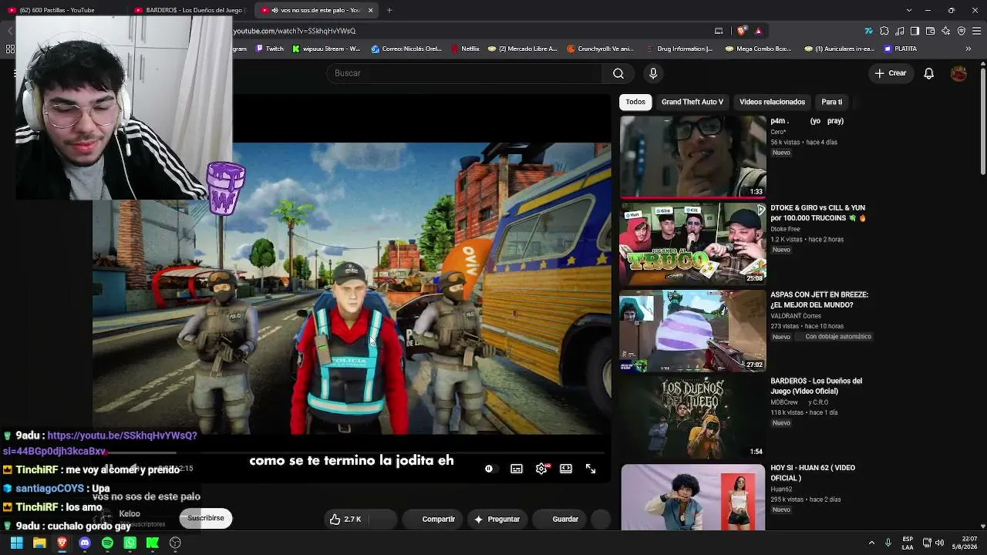Click the Crear button
Screen dimensions: 987x555
pos(890,73)
